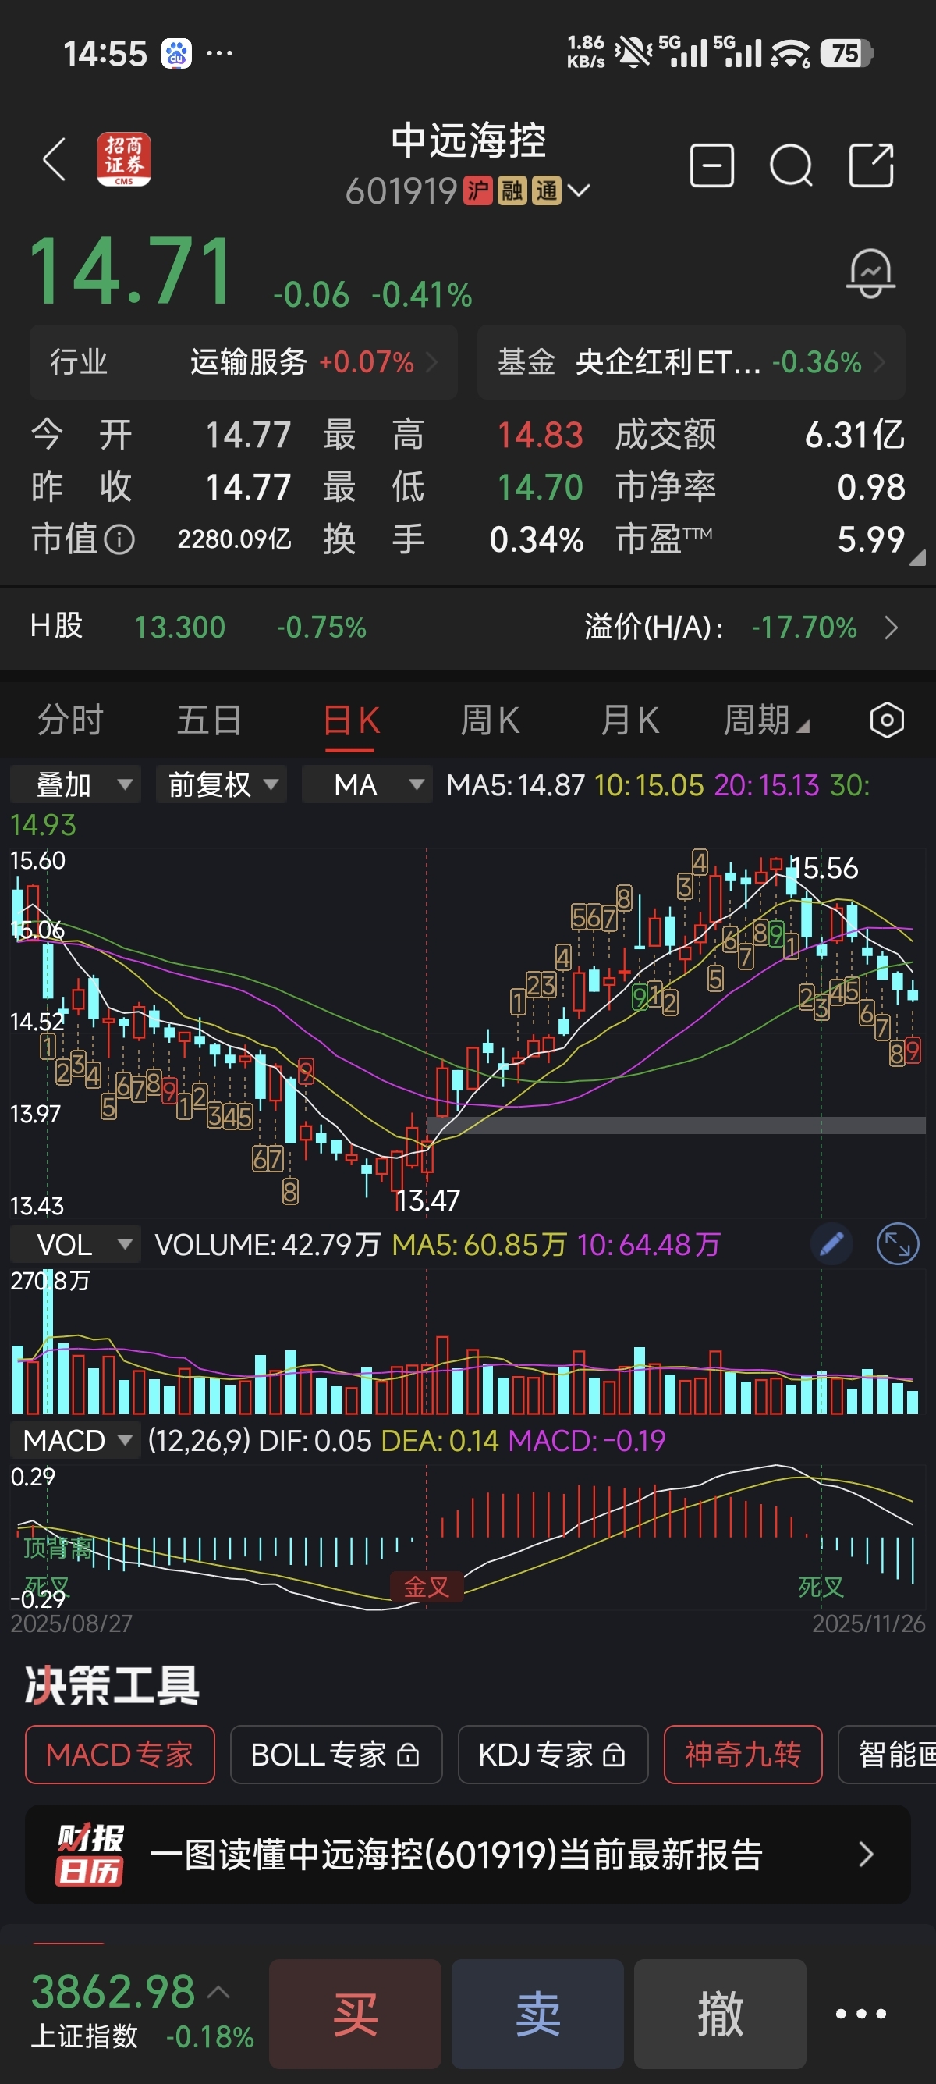936x2084 pixels.
Task: Tap the share icon at top right
Action: (871, 165)
